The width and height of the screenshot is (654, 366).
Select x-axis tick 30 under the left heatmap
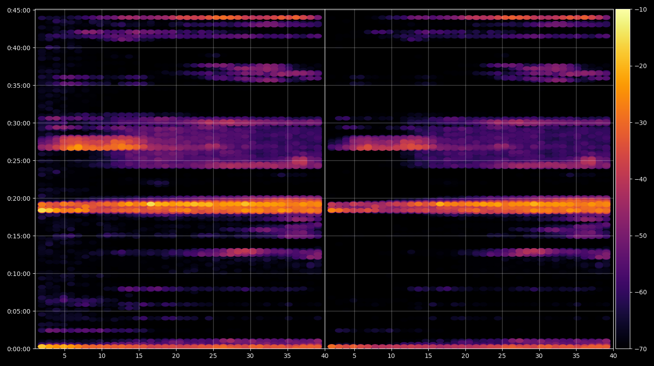tap(250, 356)
